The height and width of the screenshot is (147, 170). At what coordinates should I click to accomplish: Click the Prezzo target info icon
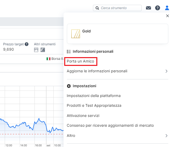click(27, 44)
